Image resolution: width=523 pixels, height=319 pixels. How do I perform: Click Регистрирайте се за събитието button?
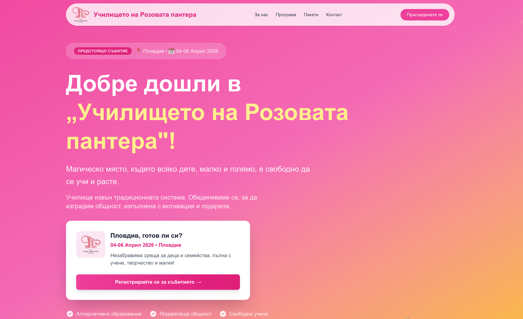(158, 282)
